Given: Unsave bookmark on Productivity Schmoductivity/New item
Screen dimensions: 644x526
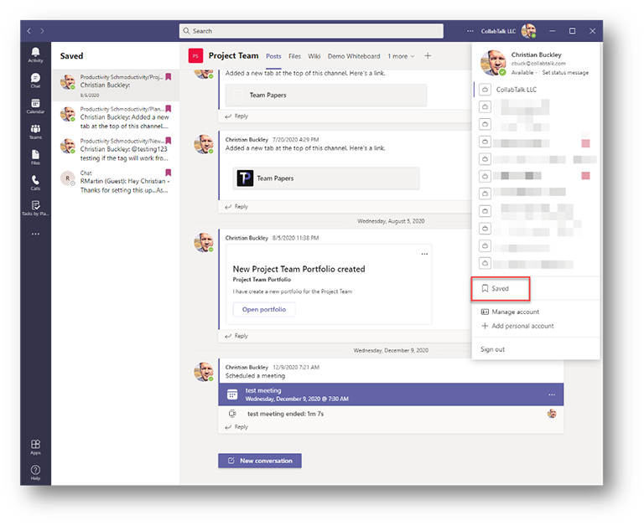Looking at the screenshot, I should coord(168,141).
